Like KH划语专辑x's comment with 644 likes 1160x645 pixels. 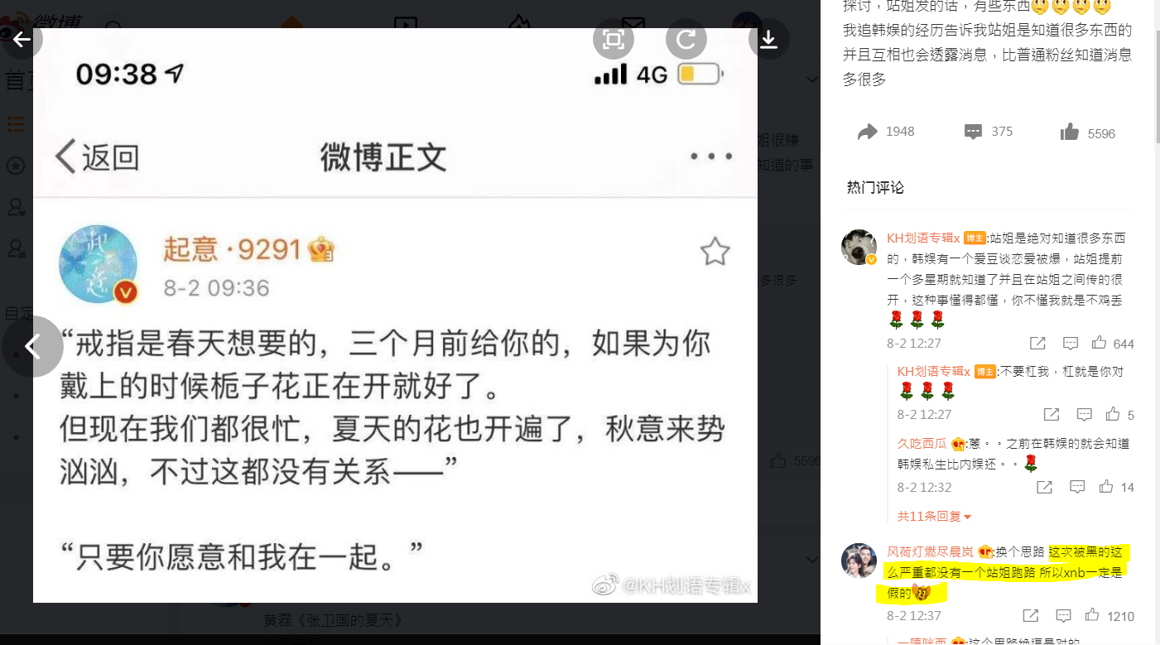1100,343
